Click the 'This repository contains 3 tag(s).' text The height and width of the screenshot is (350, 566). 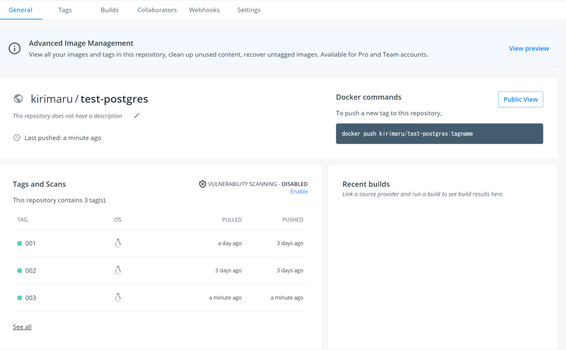tap(60, 200)
